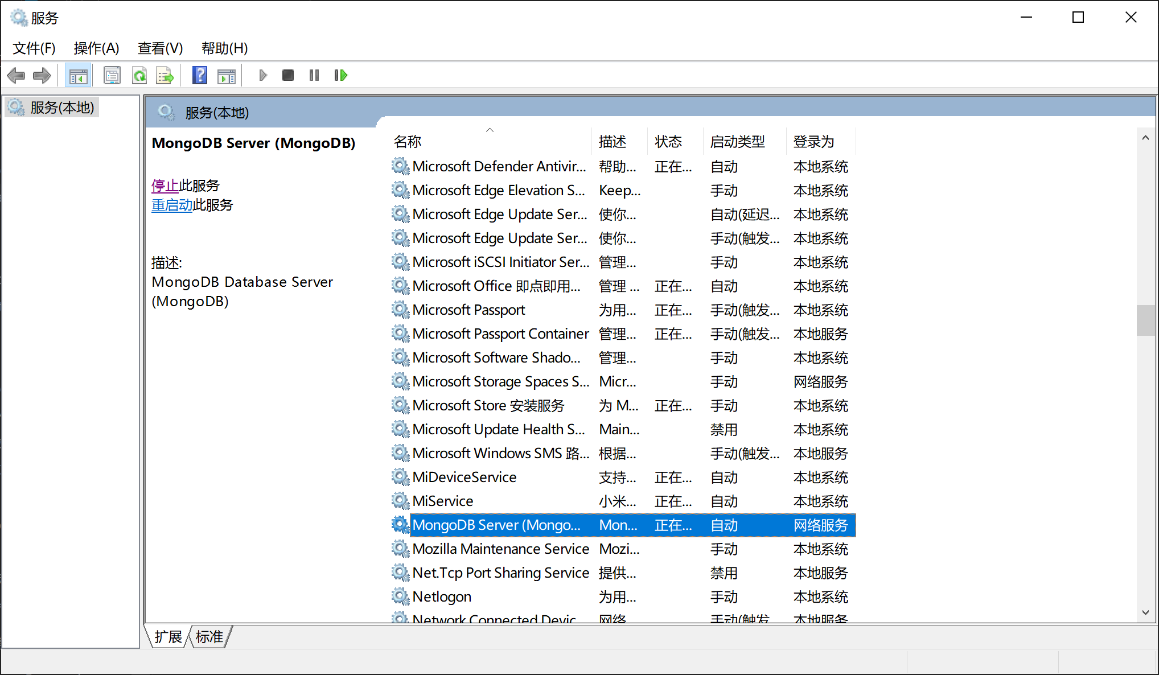Click 禁用 in Microsoft Update Health row
The height and width of the screenshot is (675, 1159).
coord(724,429)
